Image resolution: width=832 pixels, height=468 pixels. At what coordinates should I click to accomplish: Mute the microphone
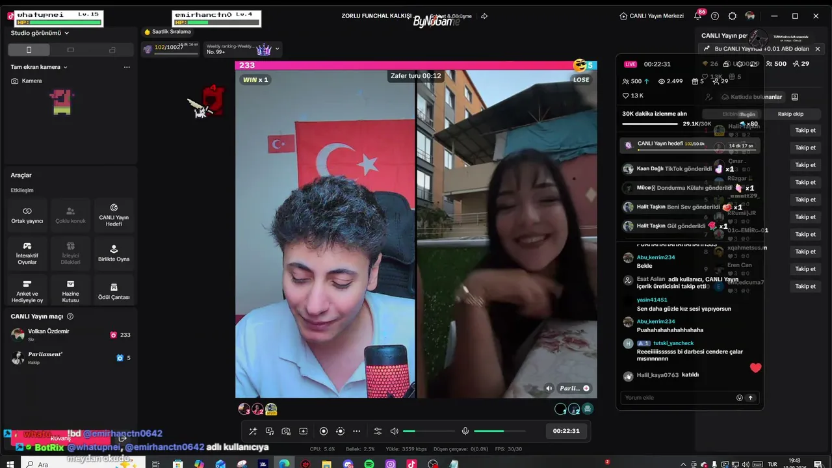[x=465, y=431]
